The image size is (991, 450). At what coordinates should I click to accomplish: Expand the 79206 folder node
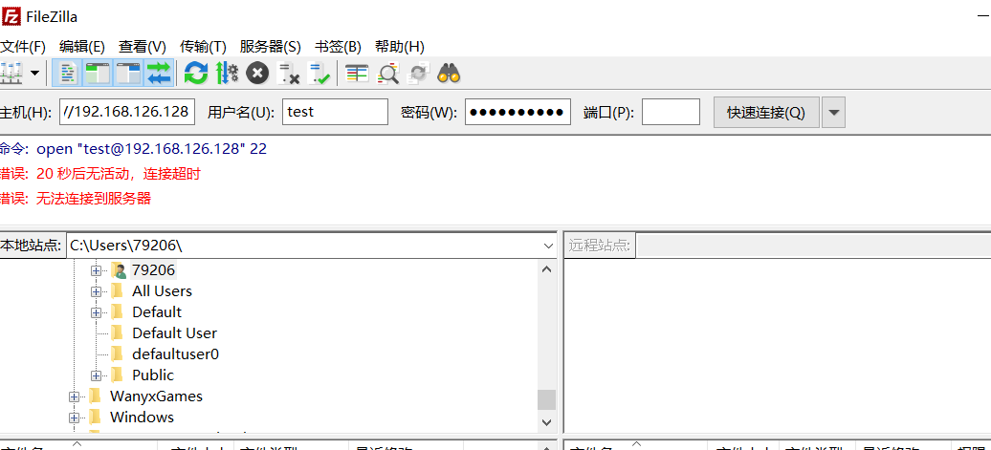click(96, 270)
